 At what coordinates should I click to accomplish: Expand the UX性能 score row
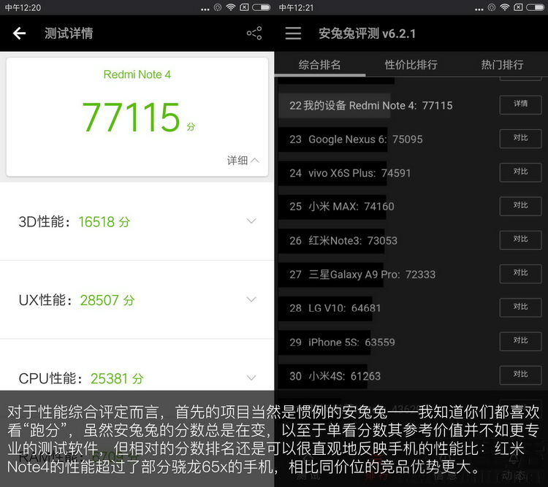click(x=251, y=299)
